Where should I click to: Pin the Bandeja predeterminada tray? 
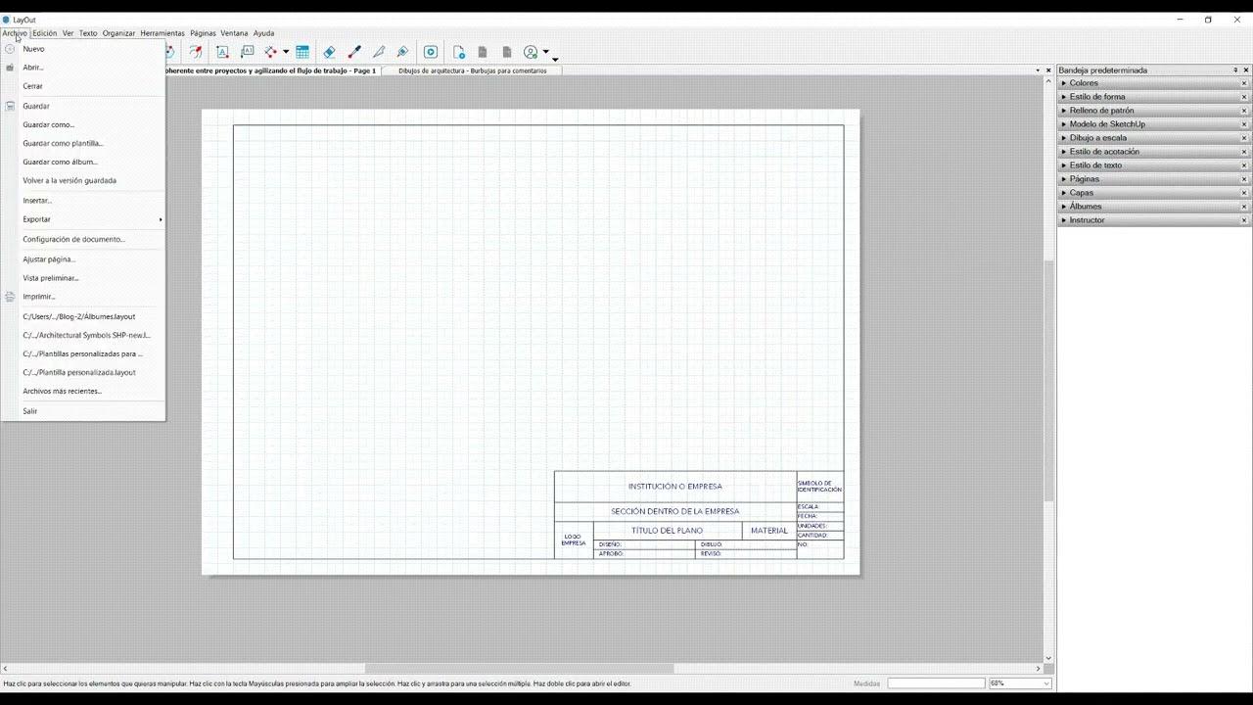click(1235, 70)
